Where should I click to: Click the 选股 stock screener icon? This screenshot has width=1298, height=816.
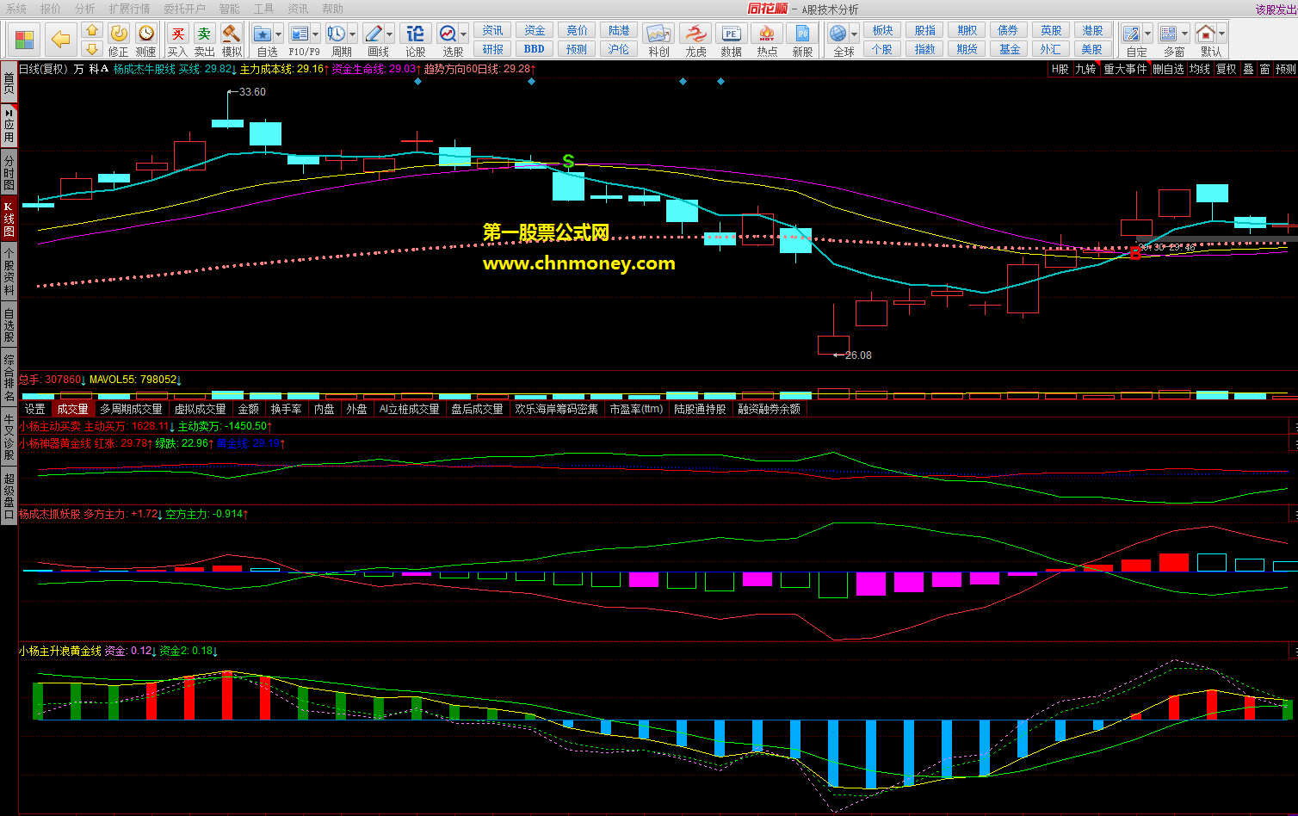448,34
